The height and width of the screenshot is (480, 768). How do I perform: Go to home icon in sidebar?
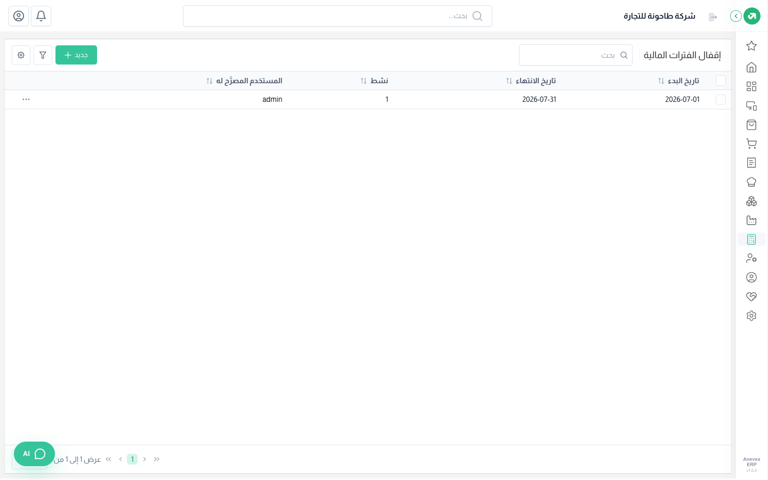(751, 67)
